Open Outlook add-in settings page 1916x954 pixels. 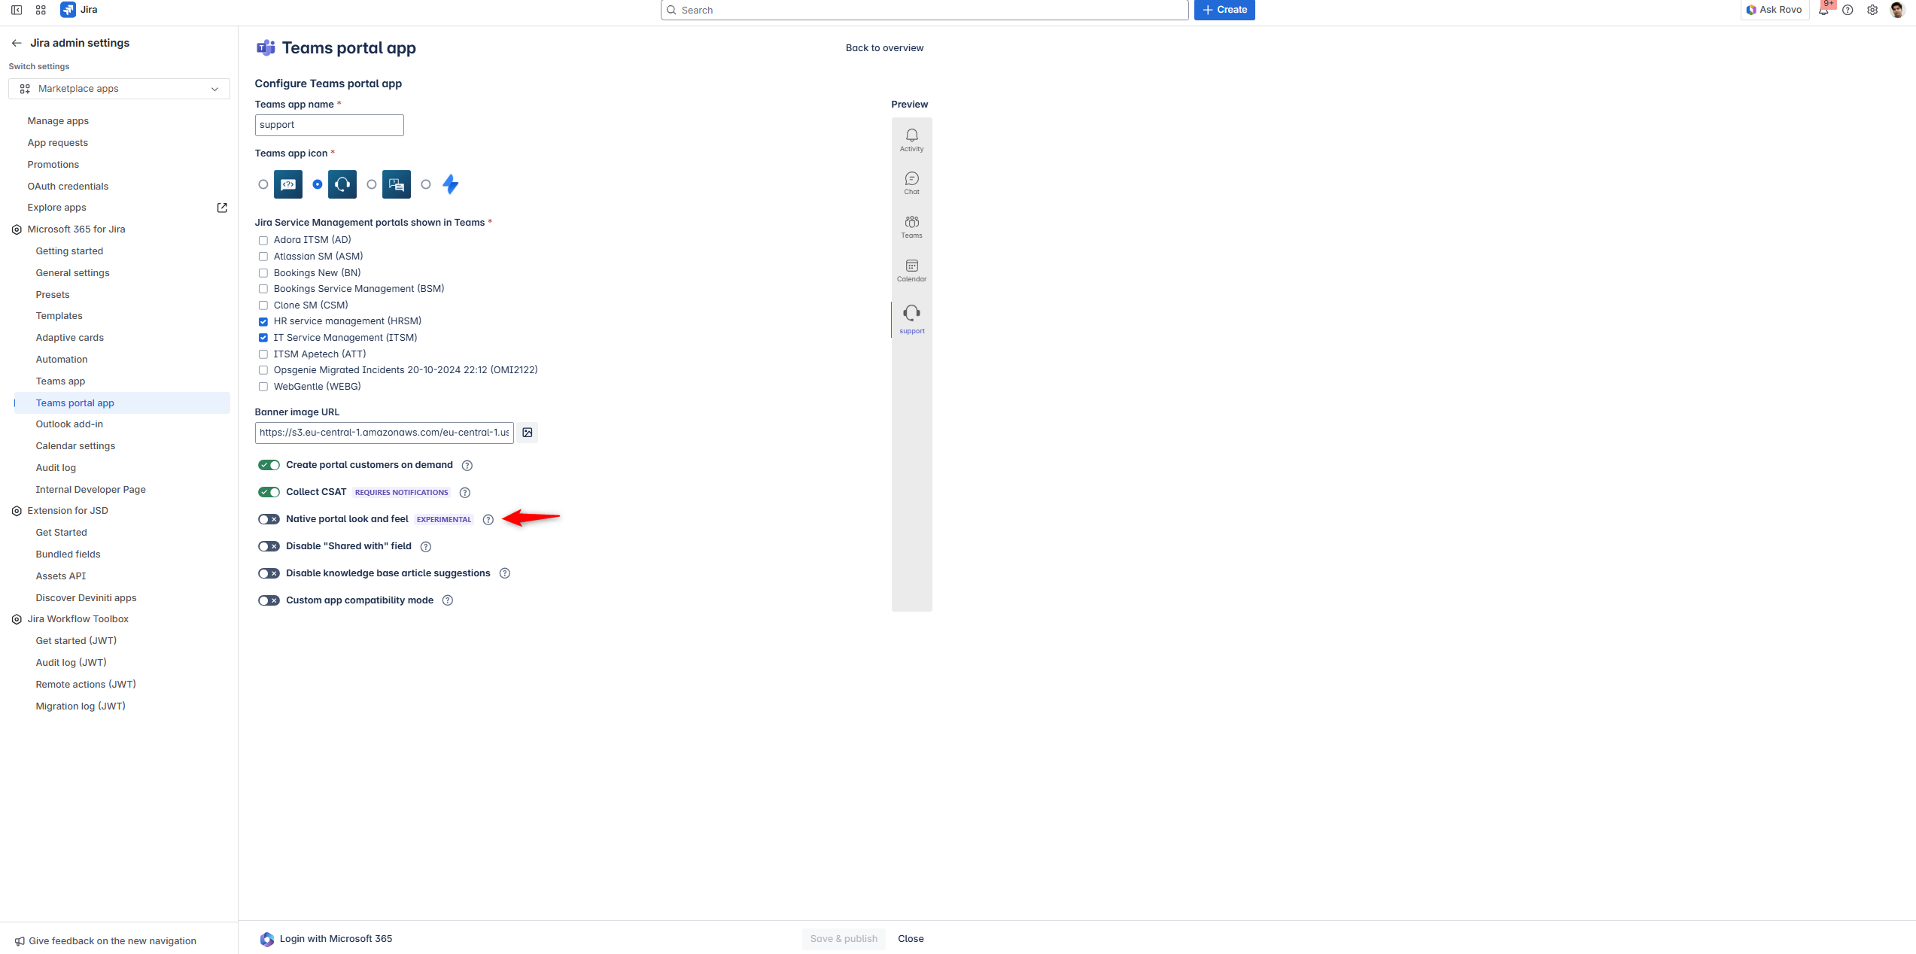coord(69,424)
